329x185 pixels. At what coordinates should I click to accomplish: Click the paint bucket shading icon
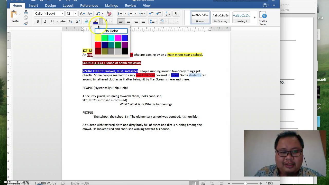click(x=162, y=21)
